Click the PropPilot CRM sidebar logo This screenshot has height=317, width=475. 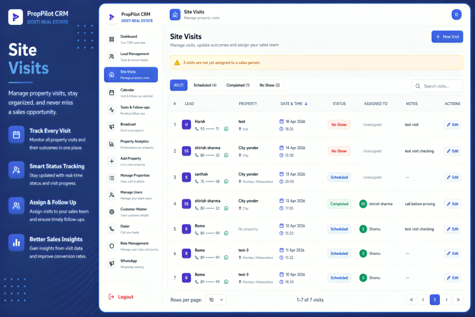(111, 17)
